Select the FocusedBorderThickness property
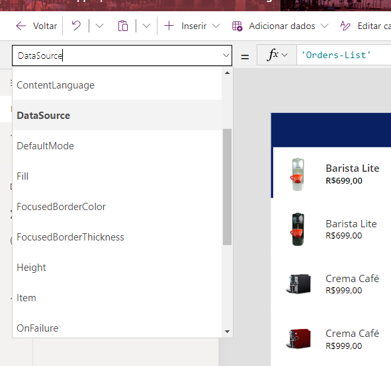Image resolution: width=391 pixels, height=366 pixels. [117, 237]
